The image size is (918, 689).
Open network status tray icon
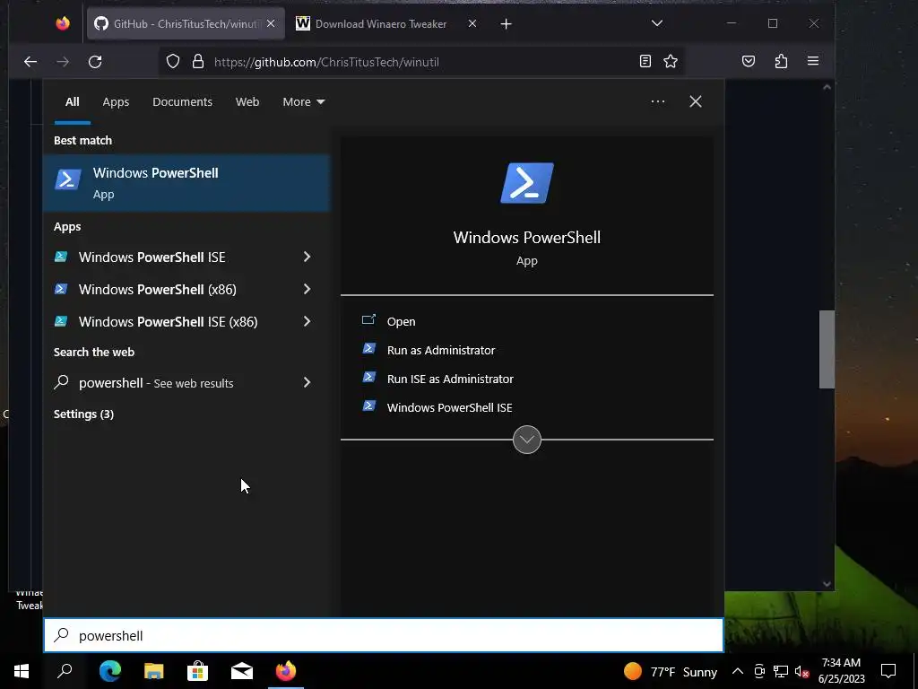point(781,672)
